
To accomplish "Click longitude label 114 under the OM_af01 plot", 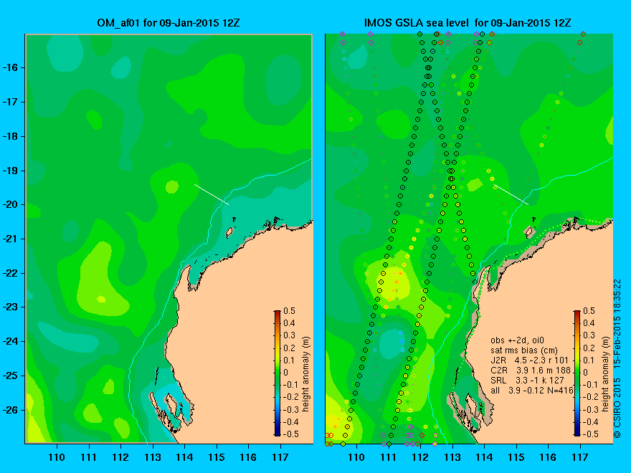I will (x=184, y=457).
